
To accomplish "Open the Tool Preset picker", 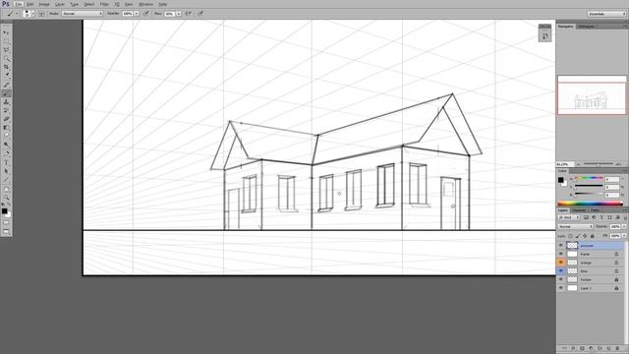I will [x=12, y=13].
